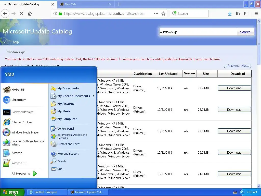Click on-screen keyboard tray icon

235,192
